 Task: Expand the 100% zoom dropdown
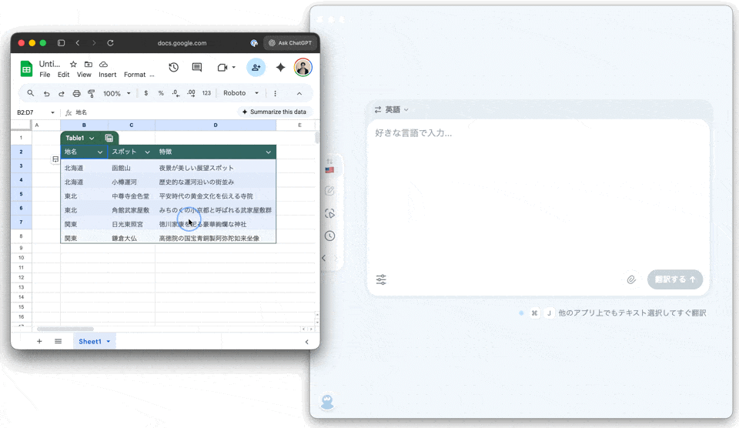(x=115, y=93)
